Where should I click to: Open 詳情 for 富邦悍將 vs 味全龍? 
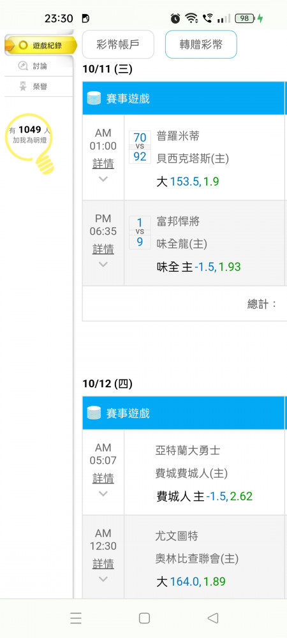point(103,249)
